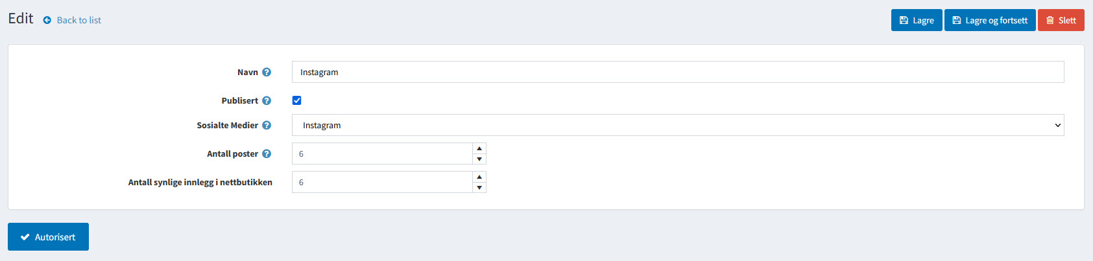Click the help icon beside Sosialte Medier
The height and width of the screenshot is (261, 1093).
pyautogui.click(x=267, y=126)
